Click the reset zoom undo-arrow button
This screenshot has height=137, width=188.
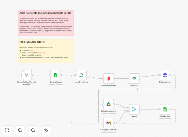click(46, 130)
